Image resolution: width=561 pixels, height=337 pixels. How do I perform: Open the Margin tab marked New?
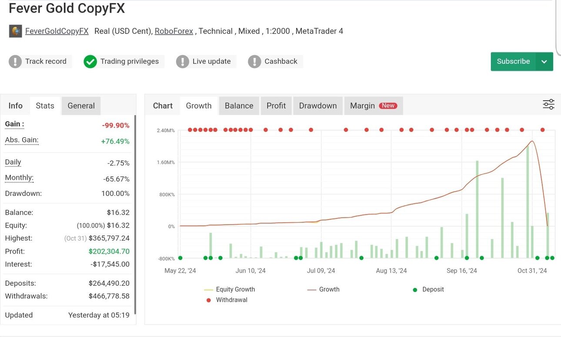tap(374, 106)
